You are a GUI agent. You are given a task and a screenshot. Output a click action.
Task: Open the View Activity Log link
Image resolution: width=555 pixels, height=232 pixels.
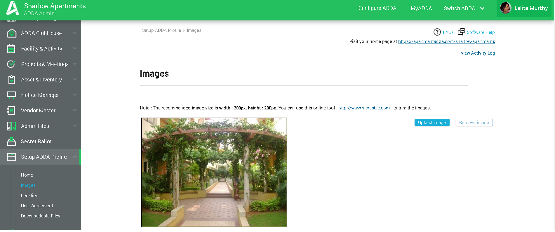coord(478,53)
